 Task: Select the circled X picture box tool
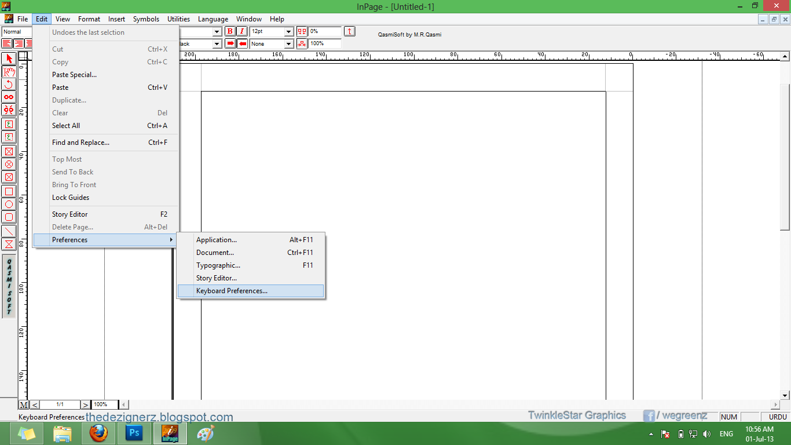[x=9, y=165]
